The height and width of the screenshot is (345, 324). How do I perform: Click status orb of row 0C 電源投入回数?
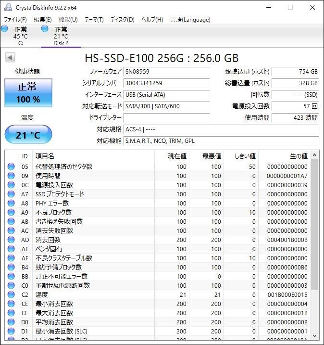[11, 185]
